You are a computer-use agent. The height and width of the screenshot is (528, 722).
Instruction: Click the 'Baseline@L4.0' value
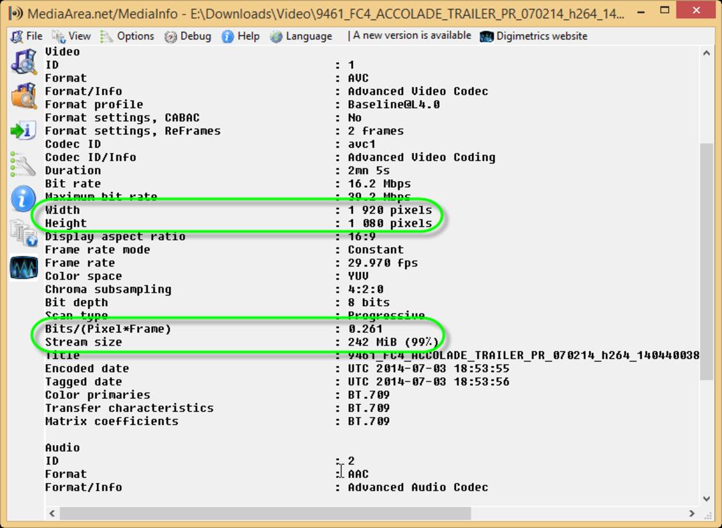tap(394, 104)
